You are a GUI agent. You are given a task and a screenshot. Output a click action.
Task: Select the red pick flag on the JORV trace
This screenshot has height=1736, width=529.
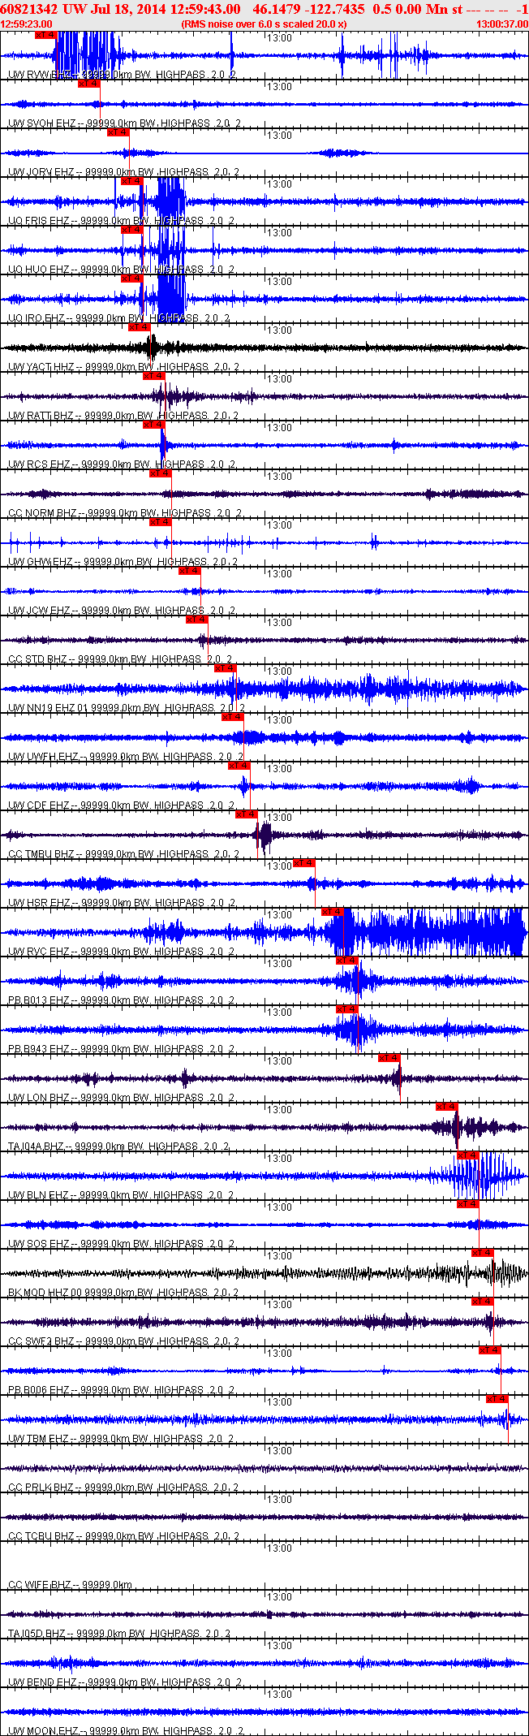118,132
